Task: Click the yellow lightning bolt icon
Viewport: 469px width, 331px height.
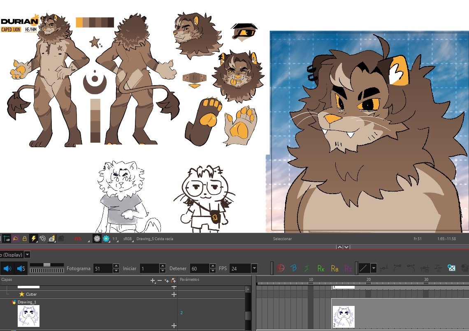Action: pos(33,238)
